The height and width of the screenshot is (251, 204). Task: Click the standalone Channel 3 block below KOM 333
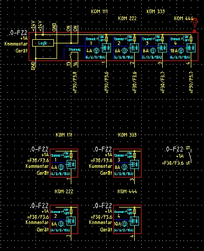tap(127, 163)
